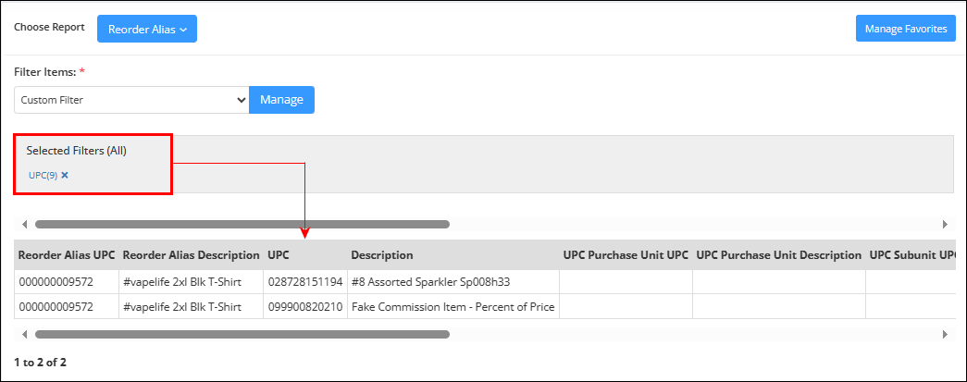Expand the Custom Filter select box
The image size is (967, 382).
pyautogui.click(x=131, y=100)
